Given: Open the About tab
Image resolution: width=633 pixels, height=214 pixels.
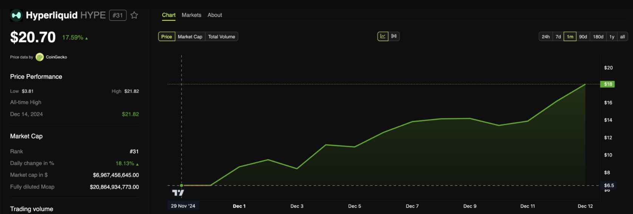Looking at the screenshot, I should (x=215, y=15).
